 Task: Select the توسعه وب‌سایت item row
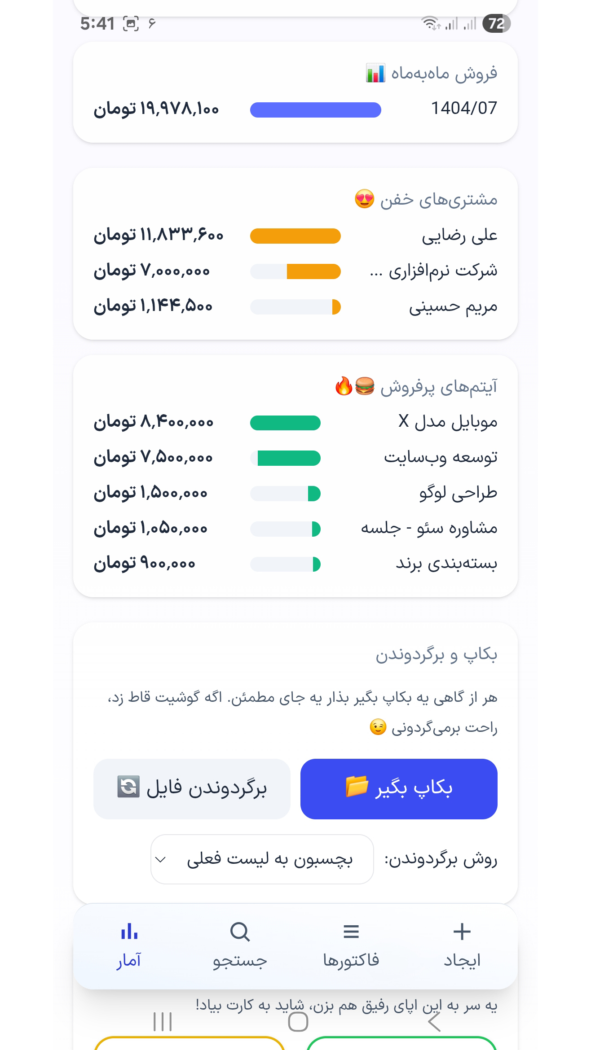coord(441,458)
